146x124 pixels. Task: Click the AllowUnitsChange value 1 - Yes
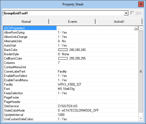click(x=62, y=37)
